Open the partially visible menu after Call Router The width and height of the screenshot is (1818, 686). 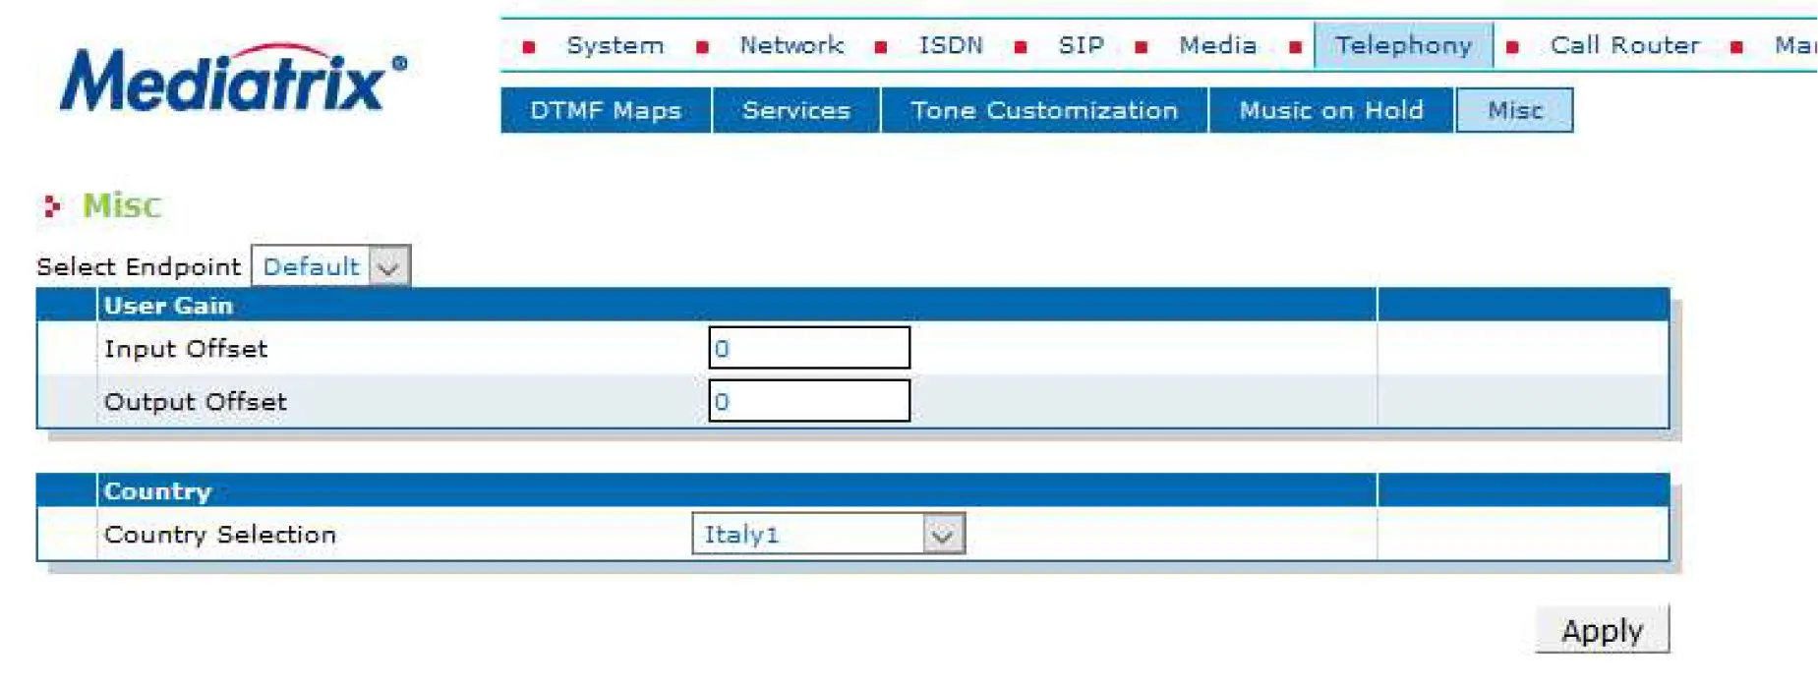(1793, 46)
